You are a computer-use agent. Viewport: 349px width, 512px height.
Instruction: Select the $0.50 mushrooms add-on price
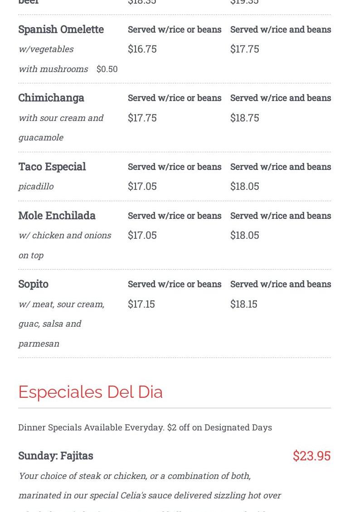tap(107, 69)
